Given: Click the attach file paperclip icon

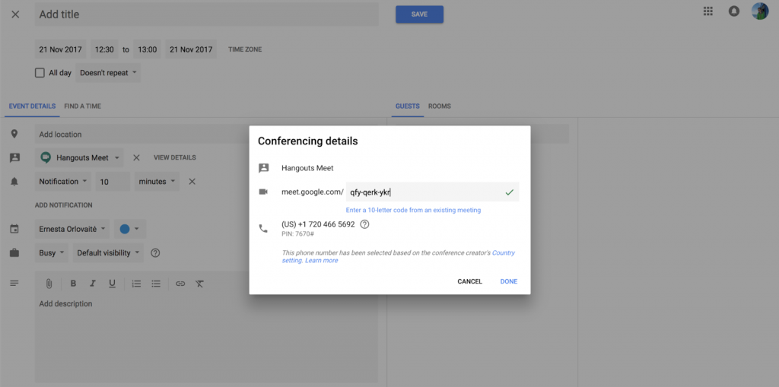Looking at the screenshot, I should point(49,284).
